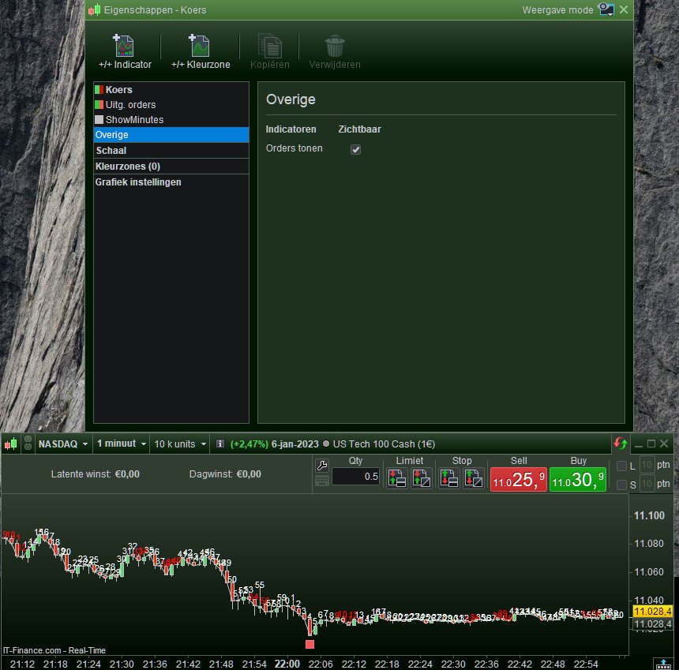Click the first Stop order icon

pos(448,479)
